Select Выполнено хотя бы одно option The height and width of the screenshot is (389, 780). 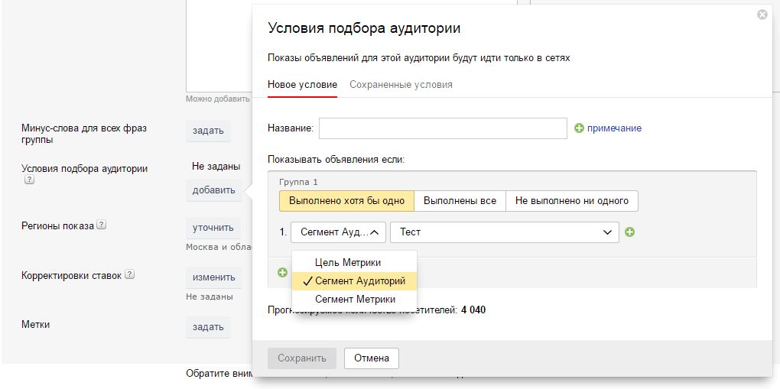pos(346,201)
